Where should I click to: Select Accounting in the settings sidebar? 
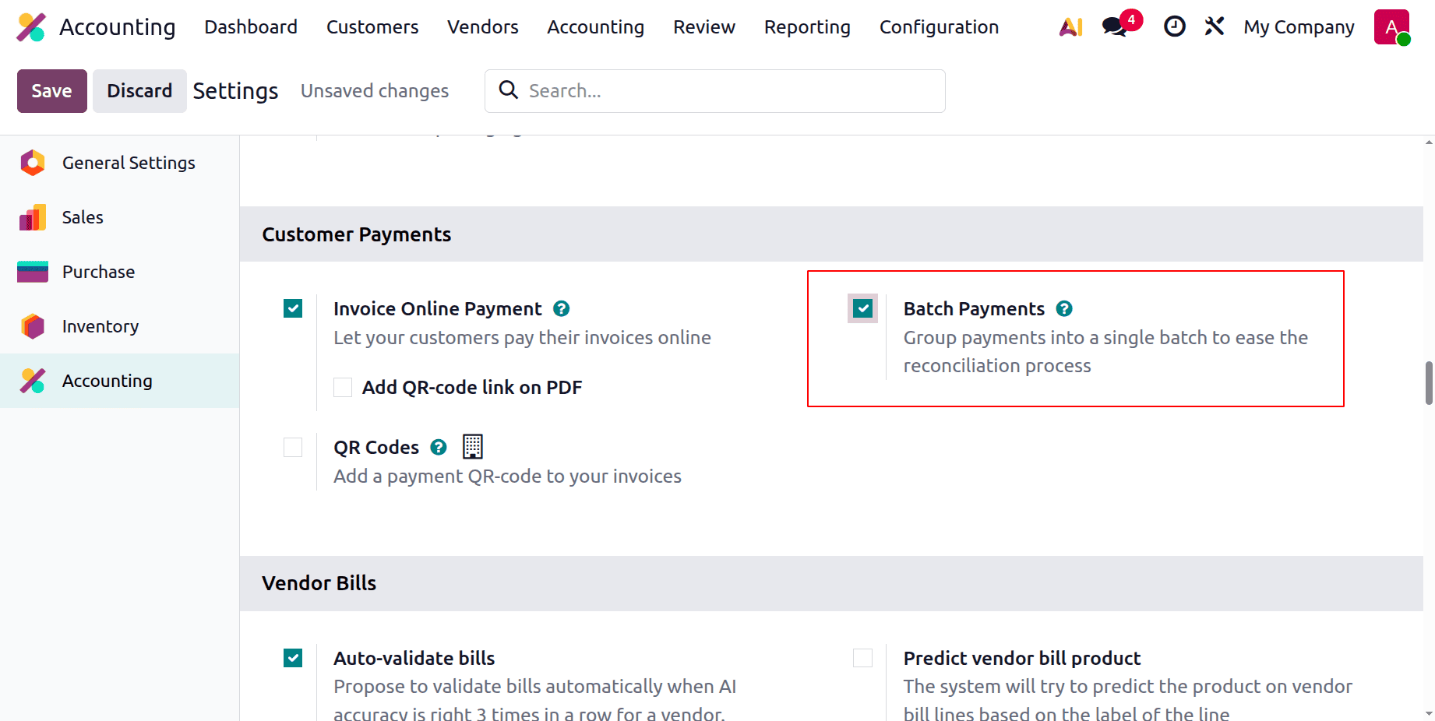(x=120, y=381)
